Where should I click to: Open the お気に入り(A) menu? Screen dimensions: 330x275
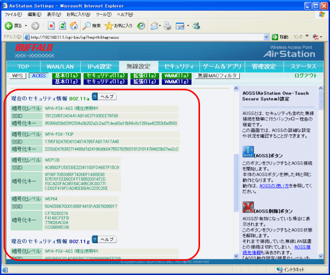coord(78,14)
